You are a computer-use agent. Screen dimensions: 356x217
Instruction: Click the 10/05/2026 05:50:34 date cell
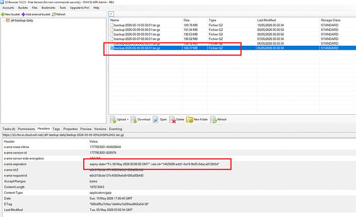[x=270, y=25]
